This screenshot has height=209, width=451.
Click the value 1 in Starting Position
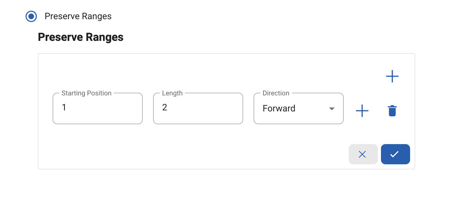coord(64,107)
